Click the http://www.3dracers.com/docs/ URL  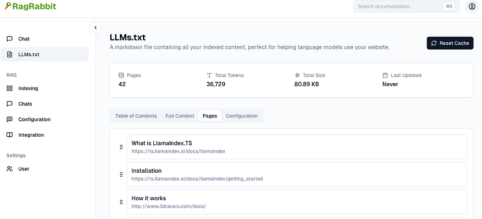coord(168,206)
